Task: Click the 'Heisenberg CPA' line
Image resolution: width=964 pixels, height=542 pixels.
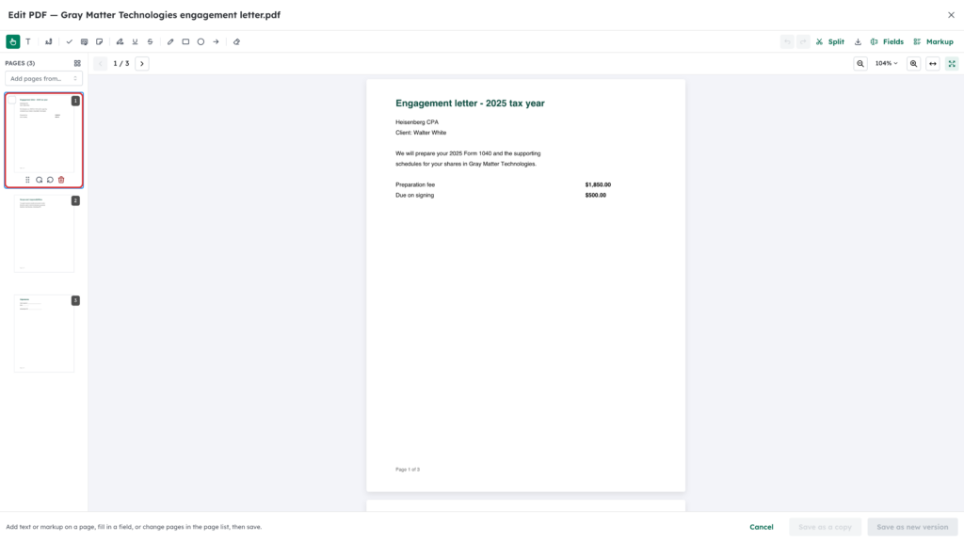Action: pyautogui.click(x=417, y=122)
